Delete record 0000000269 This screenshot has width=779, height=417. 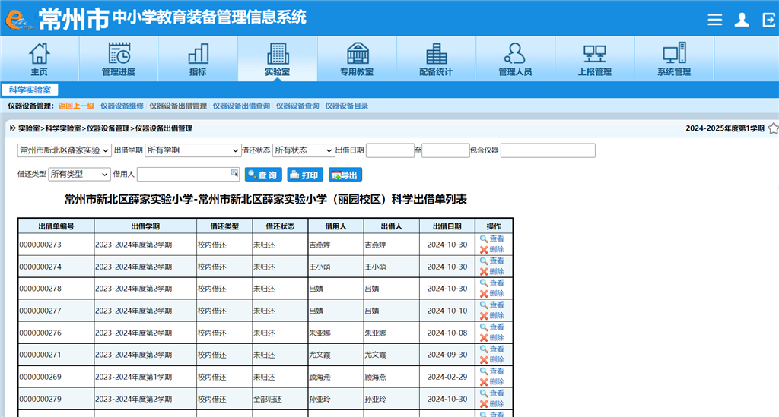tap(492, 382)
